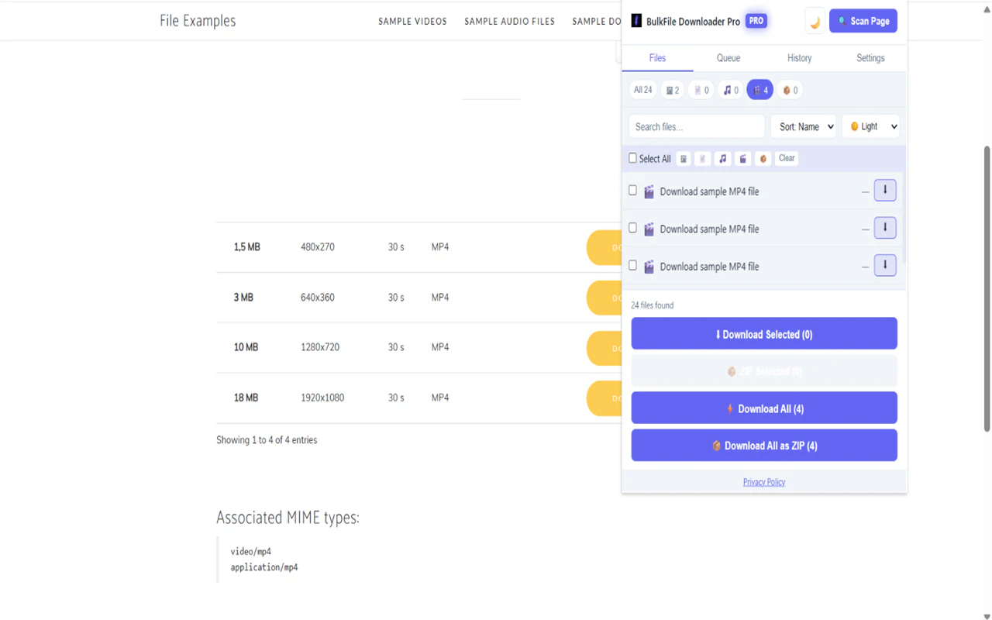
Task: Click the Scan Page button
Action: [863, 21]
